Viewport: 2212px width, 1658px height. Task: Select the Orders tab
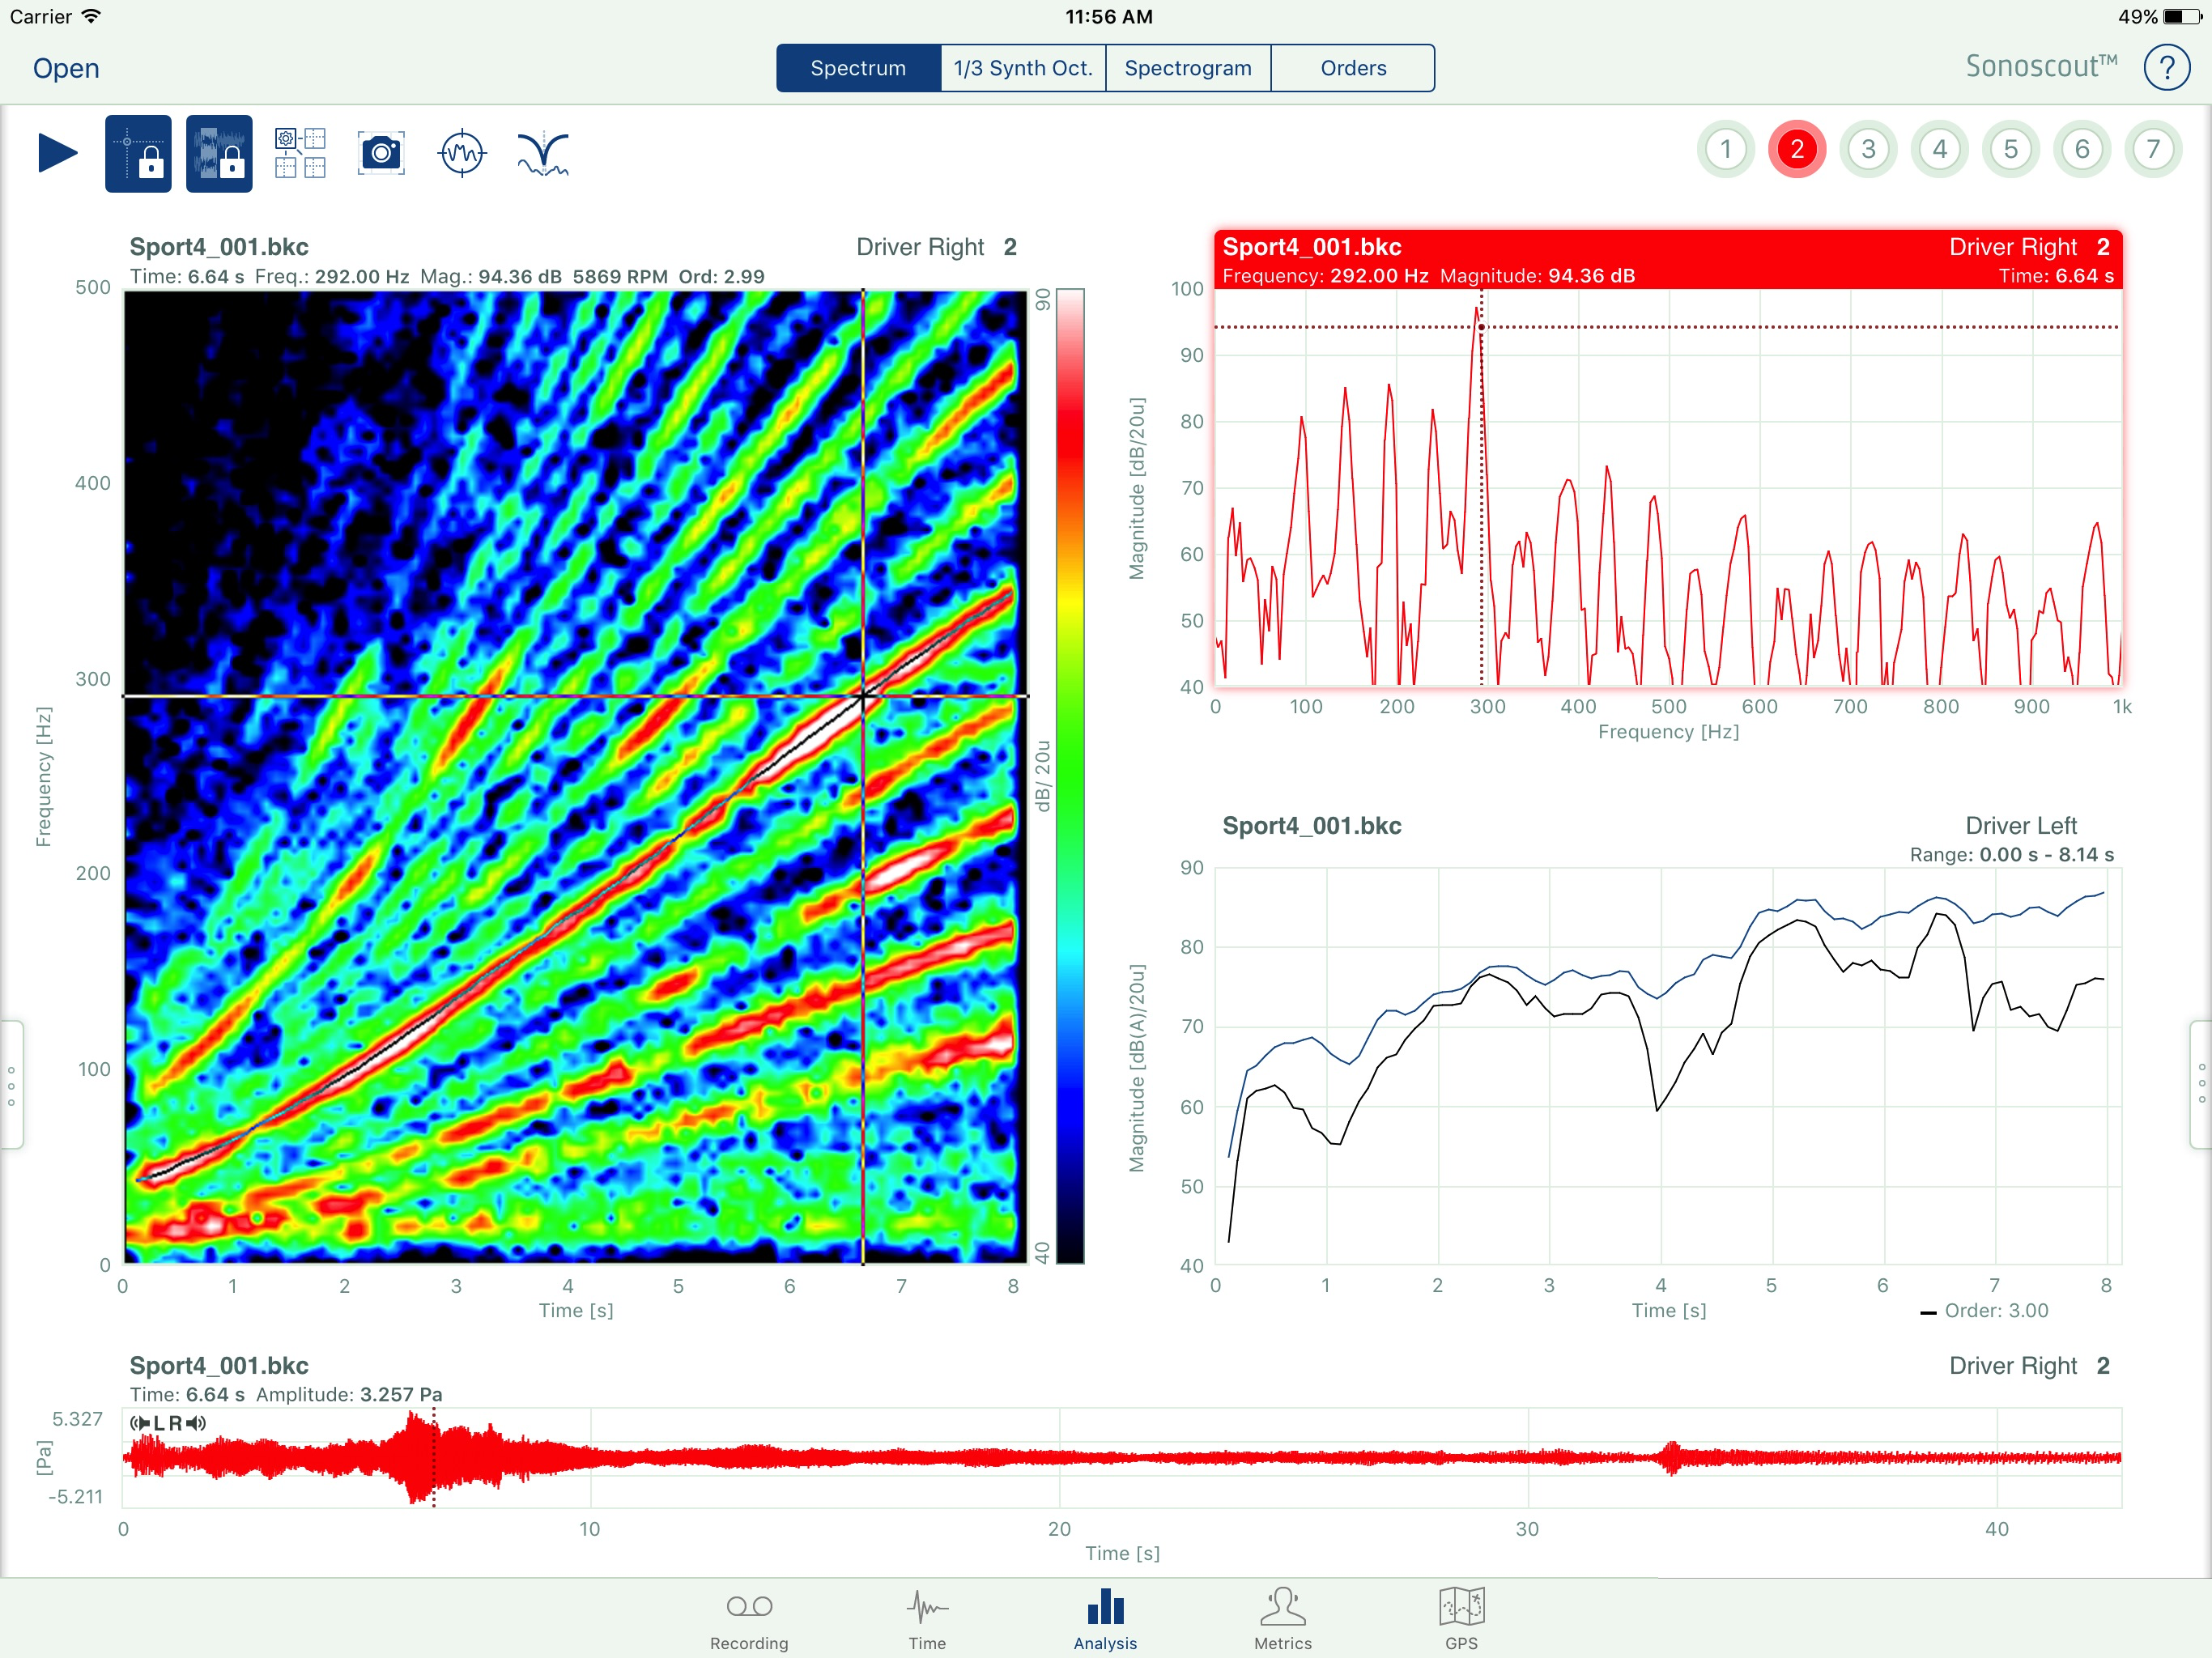[x=1353, y=68]
